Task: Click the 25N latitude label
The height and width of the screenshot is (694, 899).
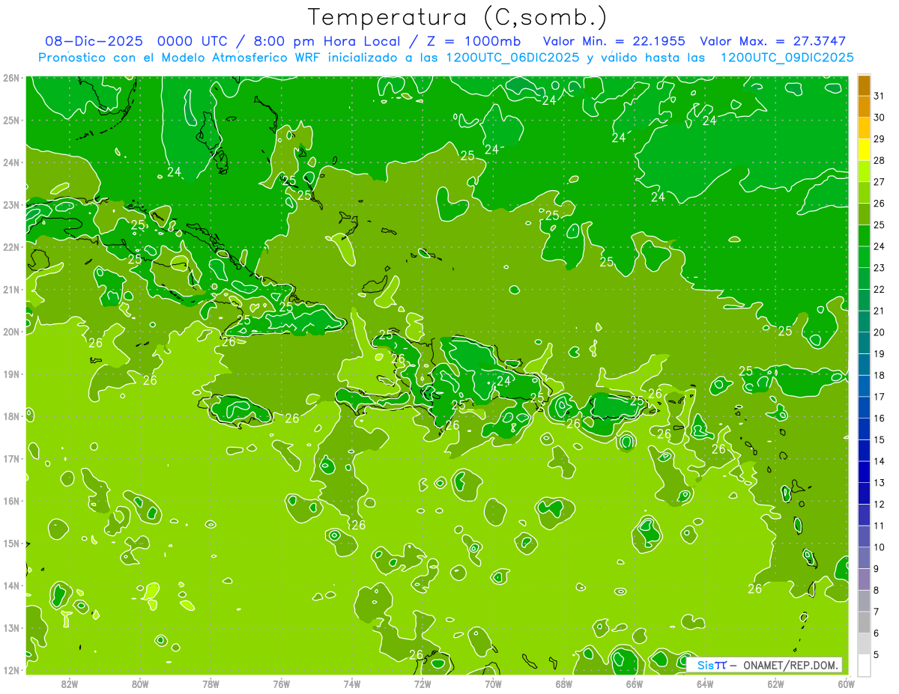Action: click(x=10, y=120)
